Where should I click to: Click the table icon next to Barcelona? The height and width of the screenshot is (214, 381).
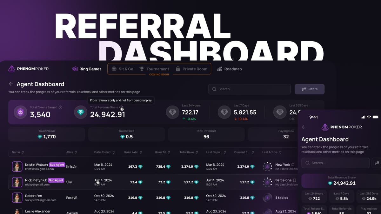pyautogui.click(x=267, y=182)
